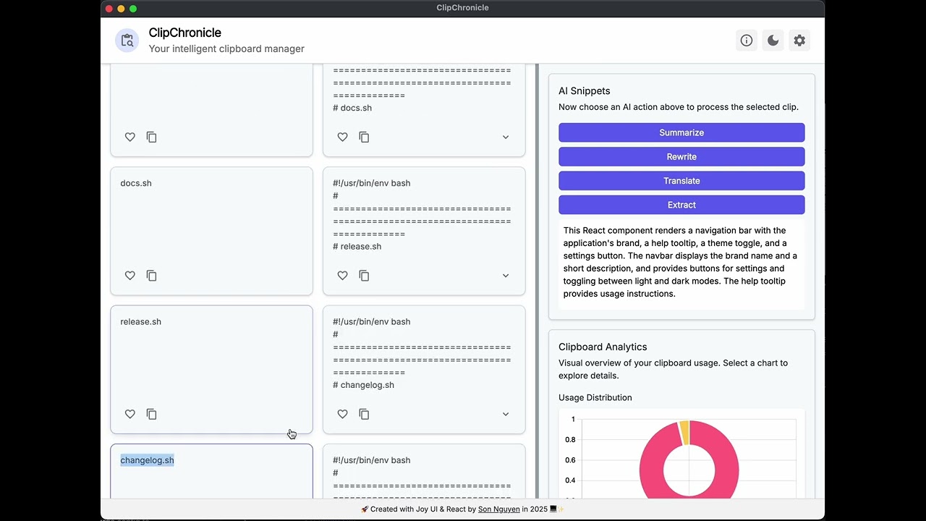This screenshot has height=521, width=926.
Task: Favorite the release.sh clip card
Action: [x=130, y=414]
